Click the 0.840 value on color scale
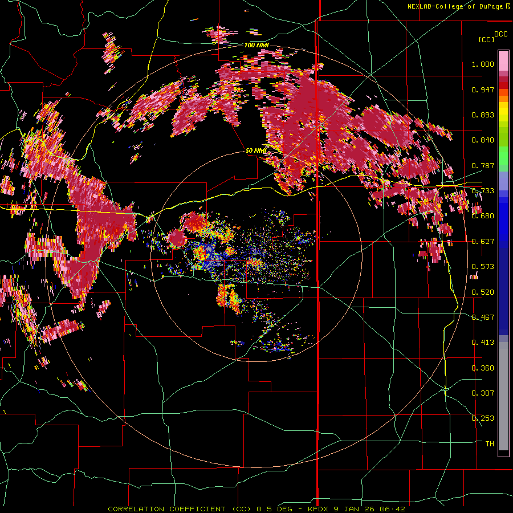This screenshot has height=513, width=513. 483,140
